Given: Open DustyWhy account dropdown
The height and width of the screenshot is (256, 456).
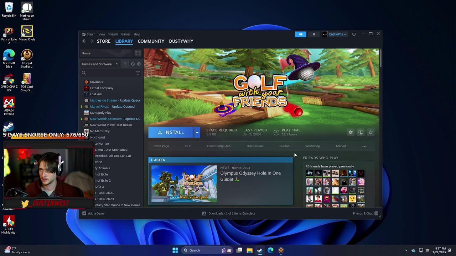Looking at the screenshot, I should (x=334, y=34).
